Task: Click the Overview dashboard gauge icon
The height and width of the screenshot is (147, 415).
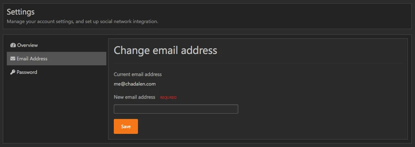Action: pyautogui.click(x=13, y=45)
